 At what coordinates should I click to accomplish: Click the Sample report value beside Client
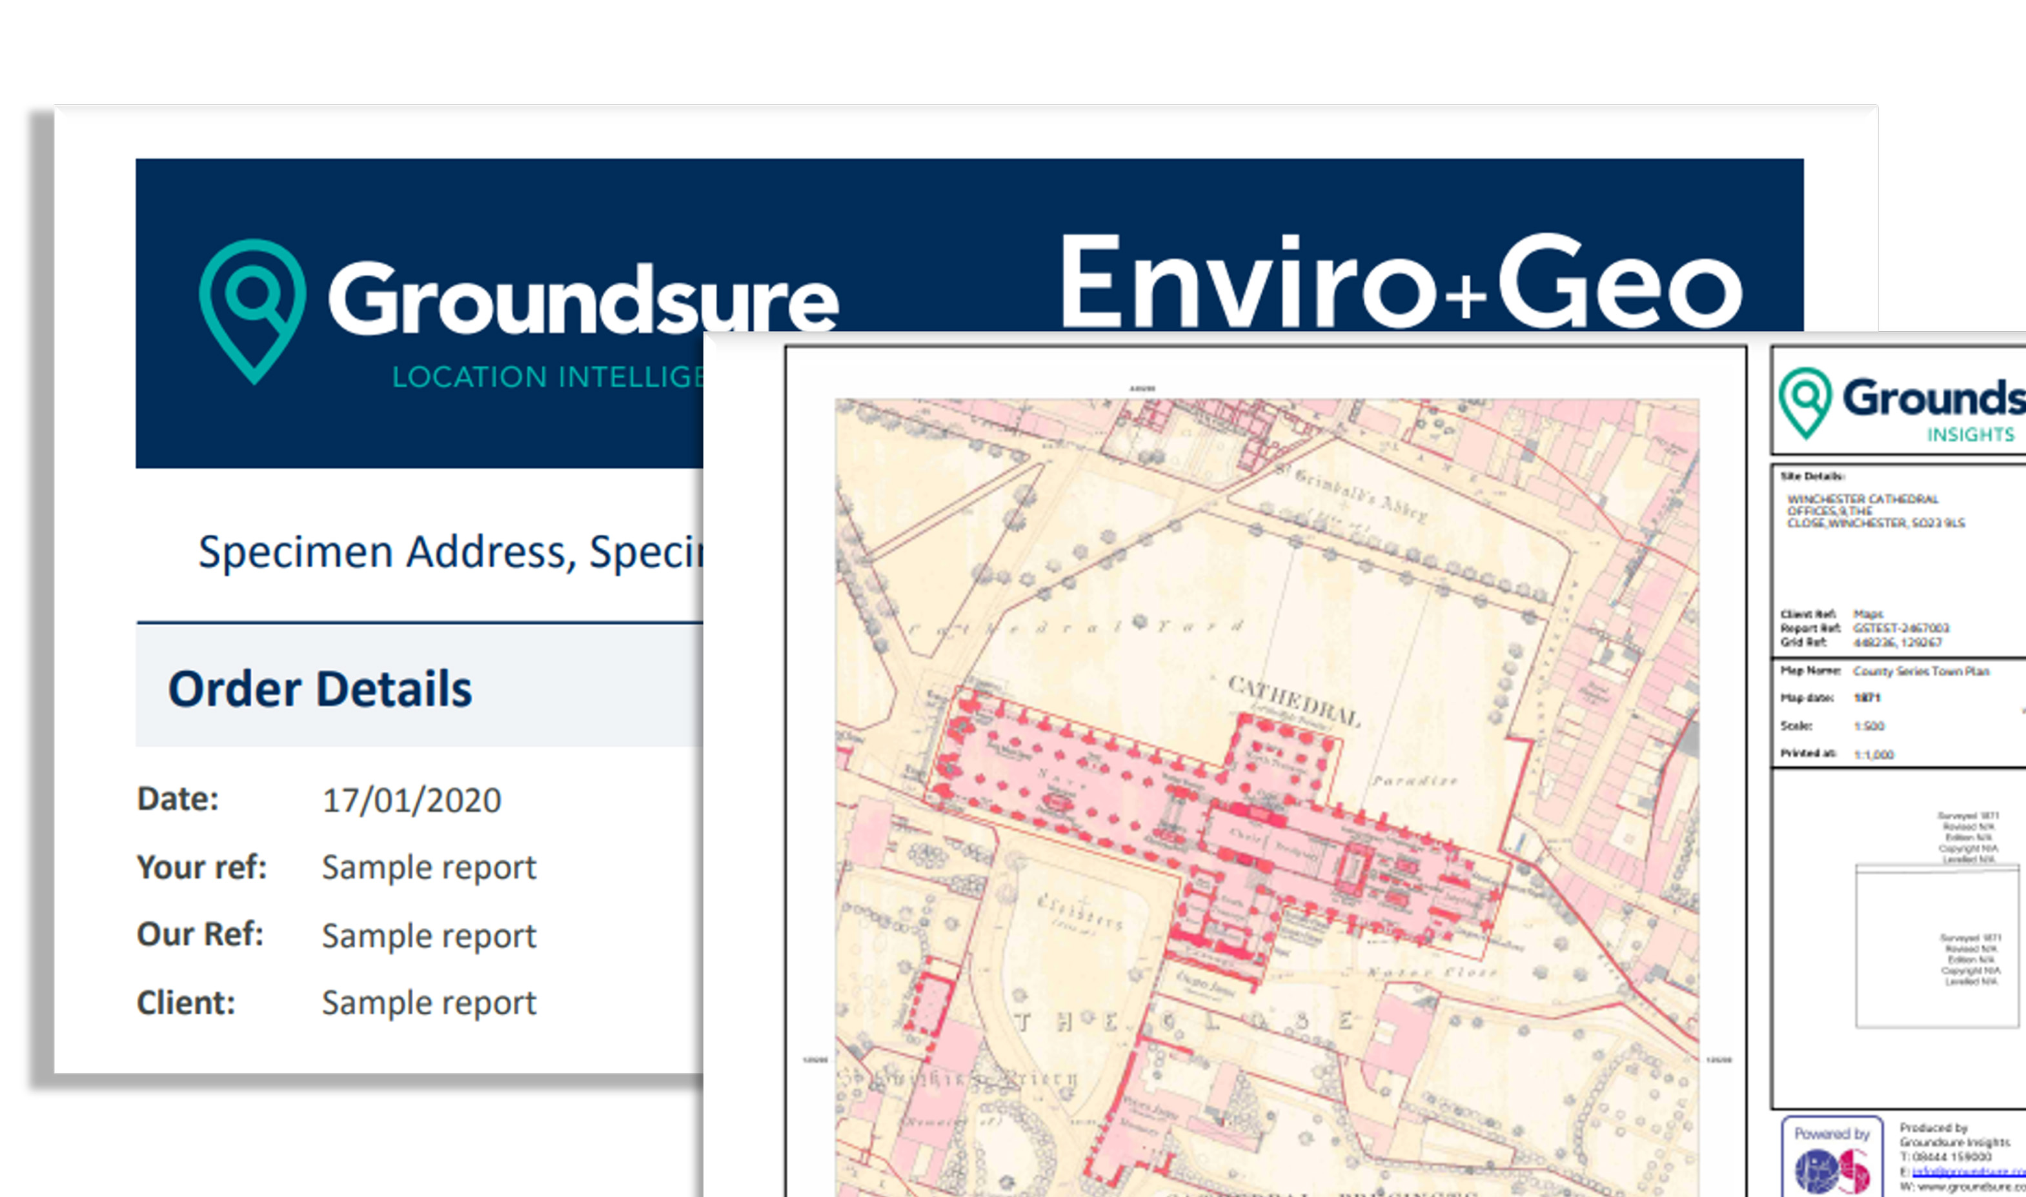click(x=429, y=1003)
